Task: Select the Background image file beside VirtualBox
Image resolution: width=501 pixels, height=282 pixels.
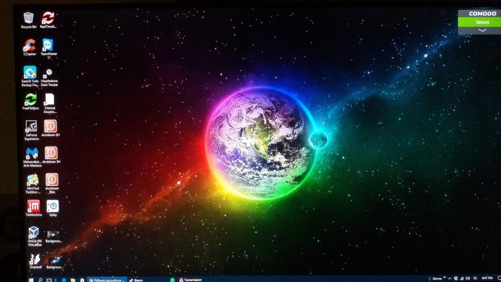Action: click(53, 236)
